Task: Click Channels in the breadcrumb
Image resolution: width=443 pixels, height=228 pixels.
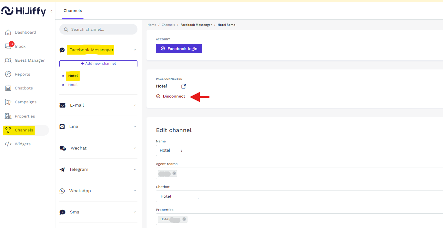Action: [168, 25]
